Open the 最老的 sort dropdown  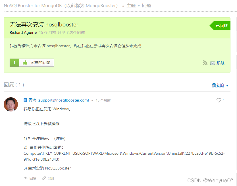220,85
